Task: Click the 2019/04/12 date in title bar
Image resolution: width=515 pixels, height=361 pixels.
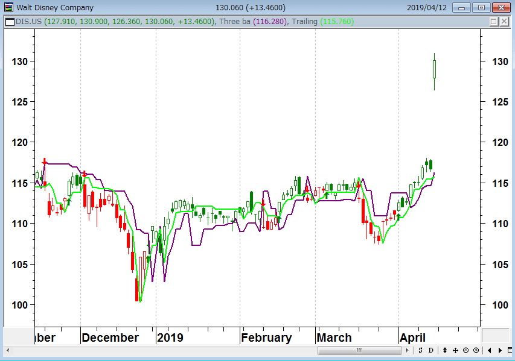Action: (427, 8)
